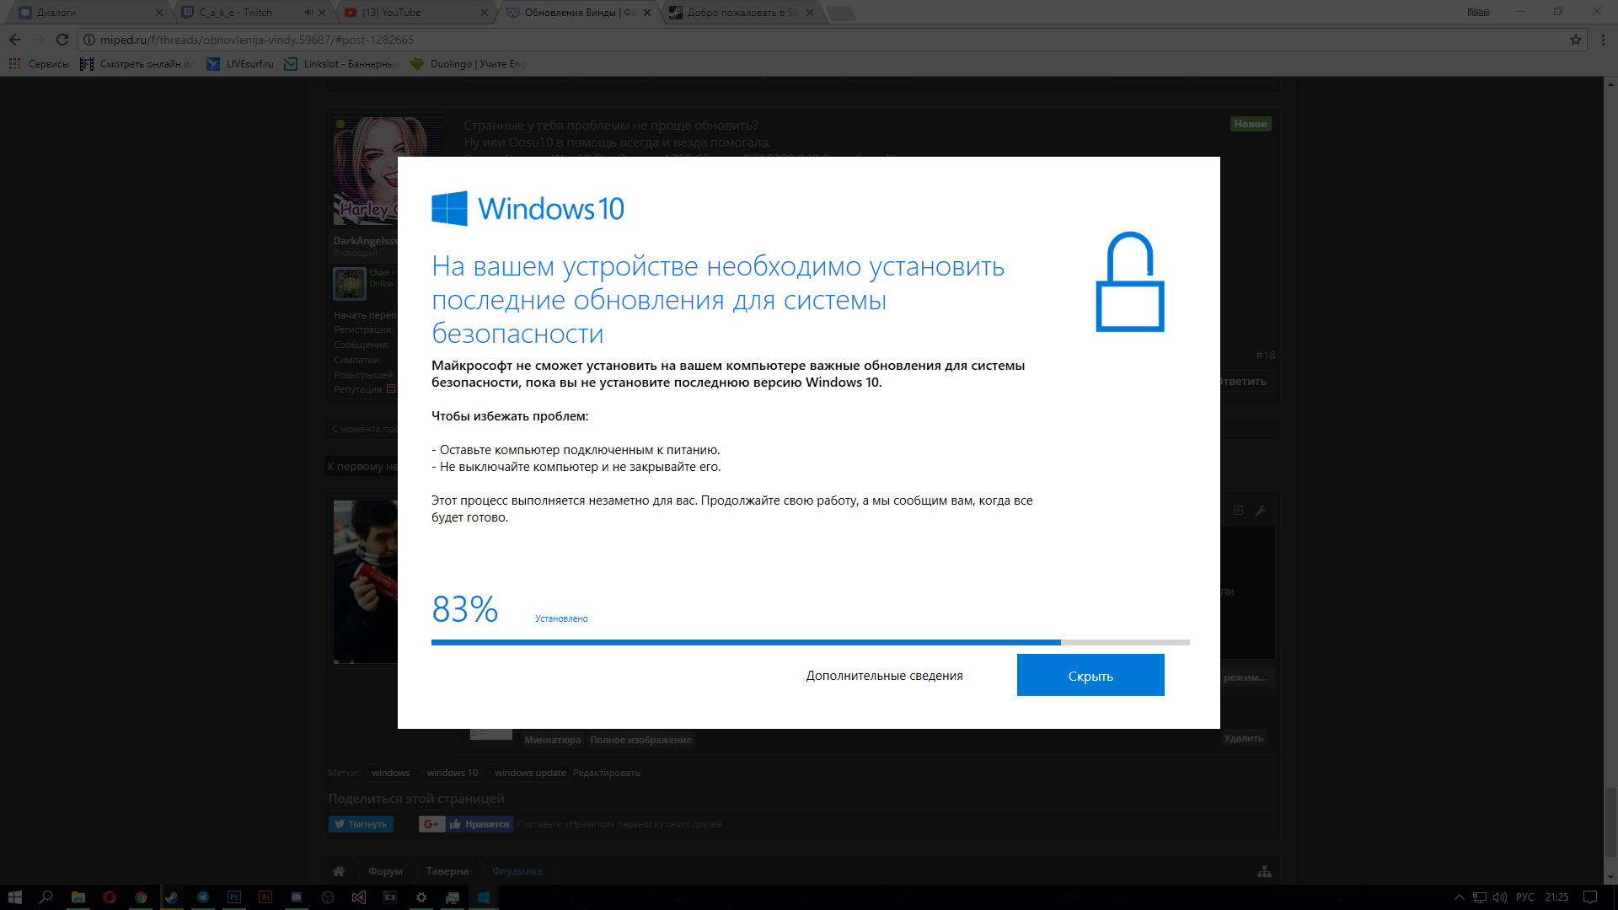Open the Action Center notifications icon
The height and width of the screenshot is (910, 1618).
click(x=1590, y=897)
